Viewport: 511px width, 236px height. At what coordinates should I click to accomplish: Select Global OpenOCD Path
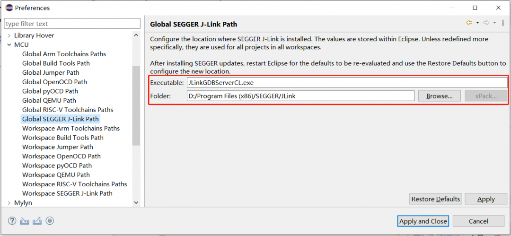pos(54,82)
